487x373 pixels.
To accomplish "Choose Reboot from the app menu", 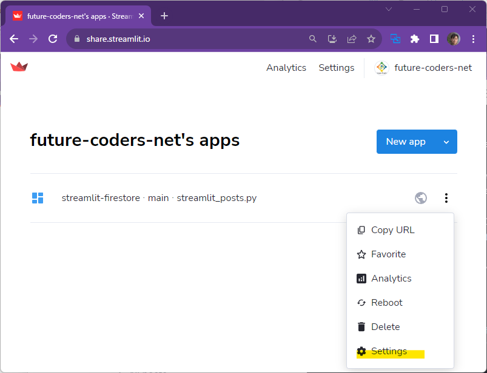I will coord(400,303).
